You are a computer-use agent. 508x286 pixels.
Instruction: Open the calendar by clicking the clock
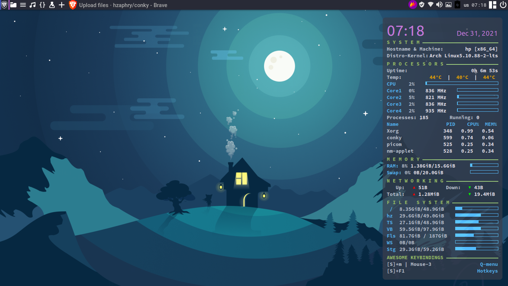(479, 5)
